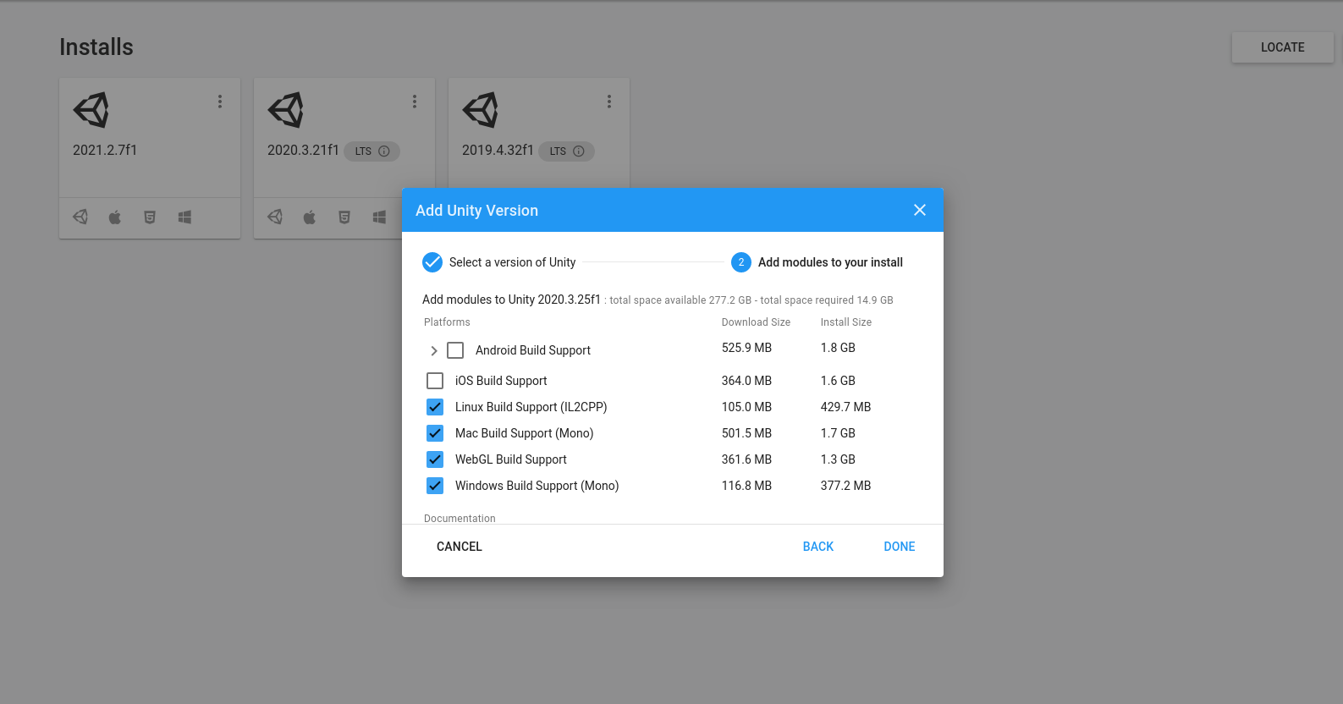Click Windows module icon under 2020.3.21f1
1343x704 pixels.
click(x=379, y=217)
